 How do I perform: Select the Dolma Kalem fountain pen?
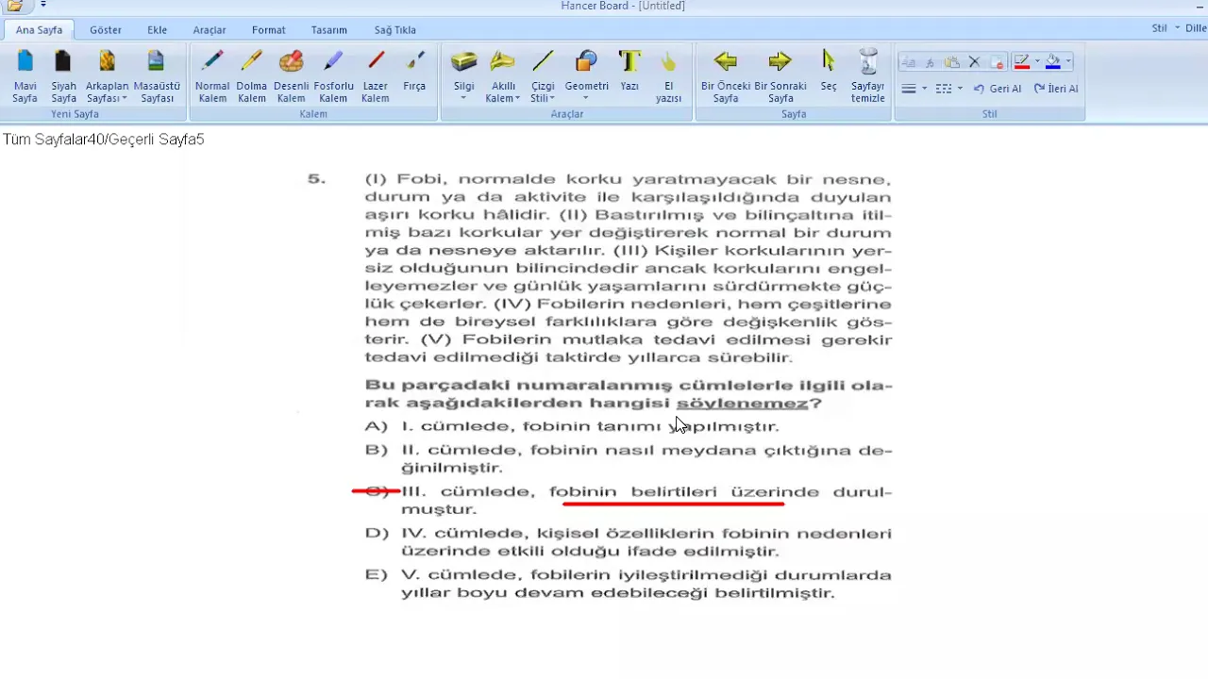pyautogui.click(x=252, y=76)
